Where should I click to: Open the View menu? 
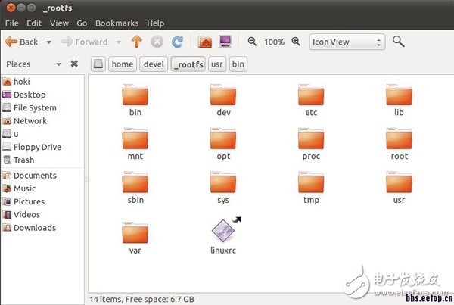click(x=59, y=23)
